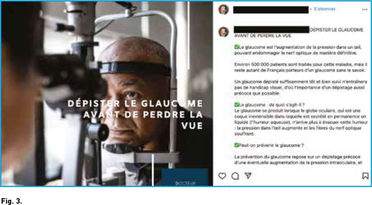The height and width of the screenshot is (205, 372).
Task: Click the 'DÉPISTER LE GLAUCOME' image overlay title
Action: tap(135, 114)
